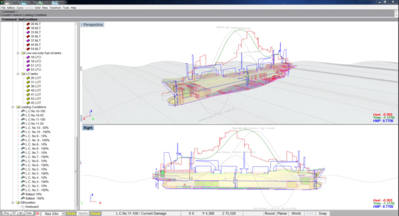Click the command history scrollbar
The width and height of the screenshot is (399, 216).
(x=396, y=13)
